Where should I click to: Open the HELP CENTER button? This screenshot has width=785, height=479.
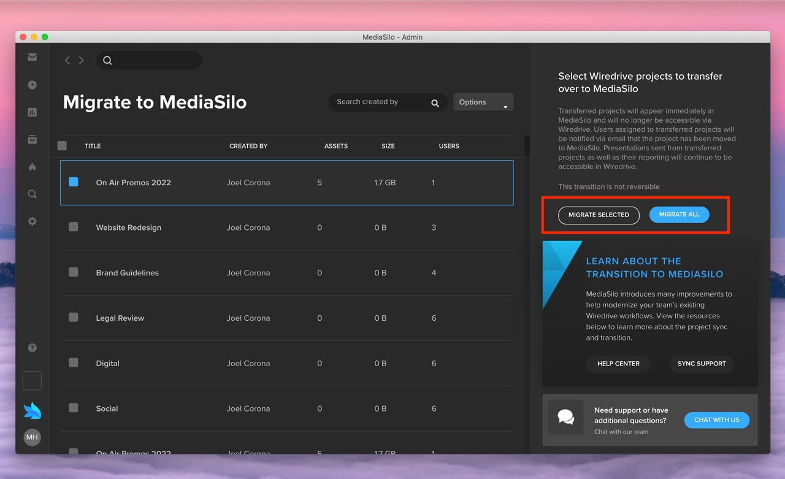click(x=618, y=364)
